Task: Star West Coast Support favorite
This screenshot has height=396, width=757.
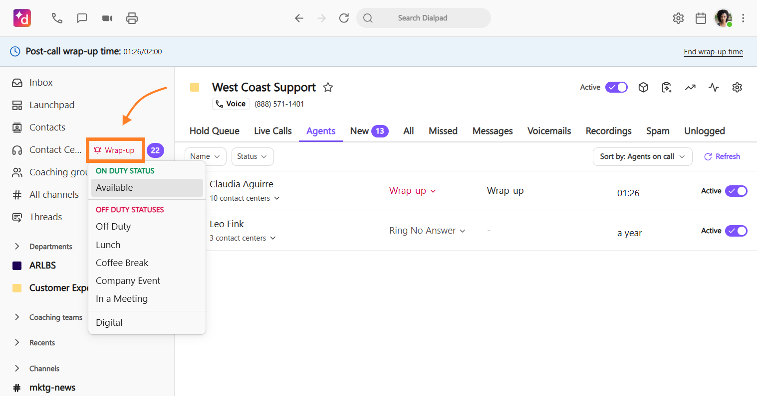Action: 328,88
